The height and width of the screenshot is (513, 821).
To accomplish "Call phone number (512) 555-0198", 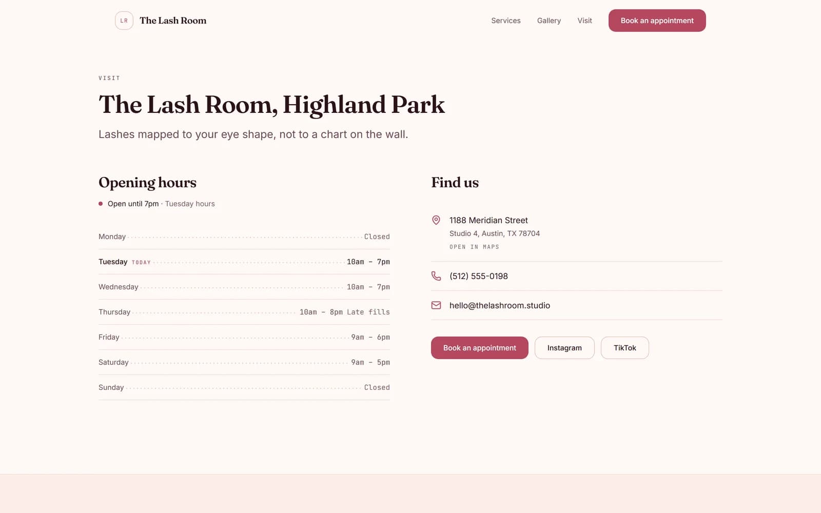I will (x=479, y=276).
